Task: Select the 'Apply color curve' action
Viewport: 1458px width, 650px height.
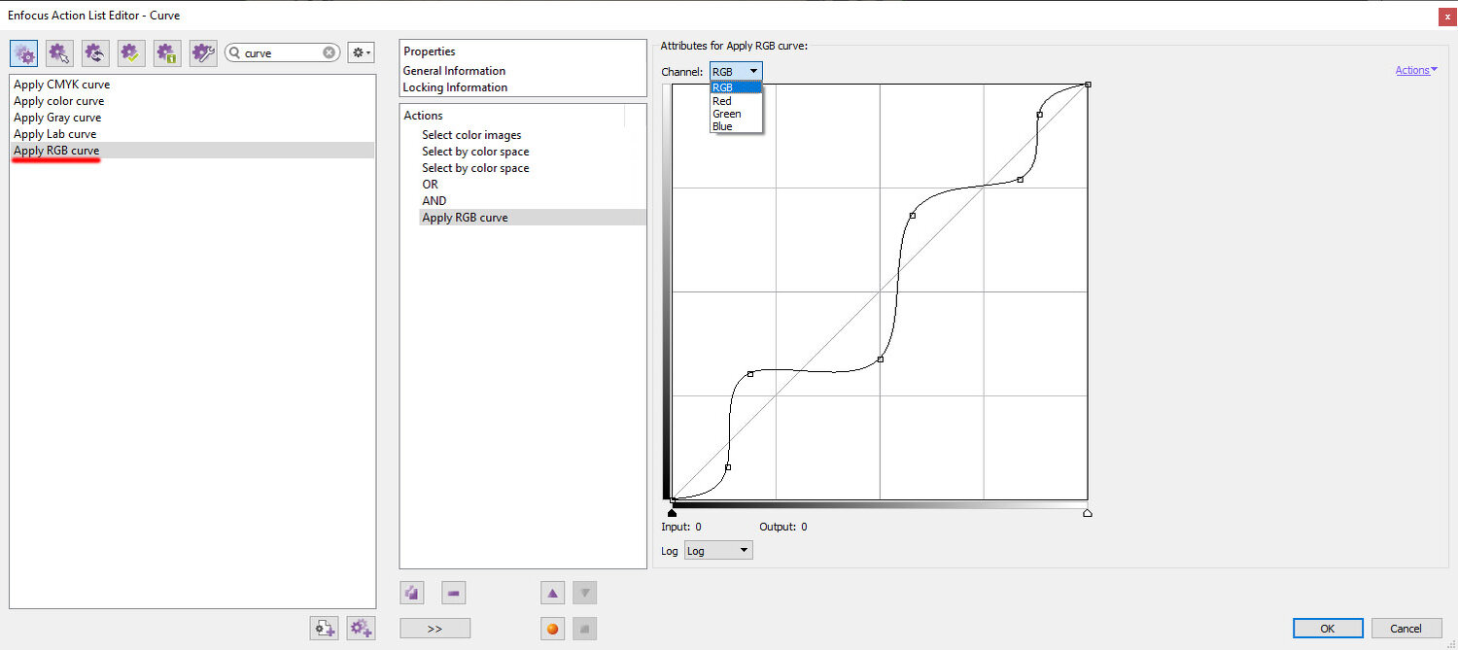Action: (58, 101)
